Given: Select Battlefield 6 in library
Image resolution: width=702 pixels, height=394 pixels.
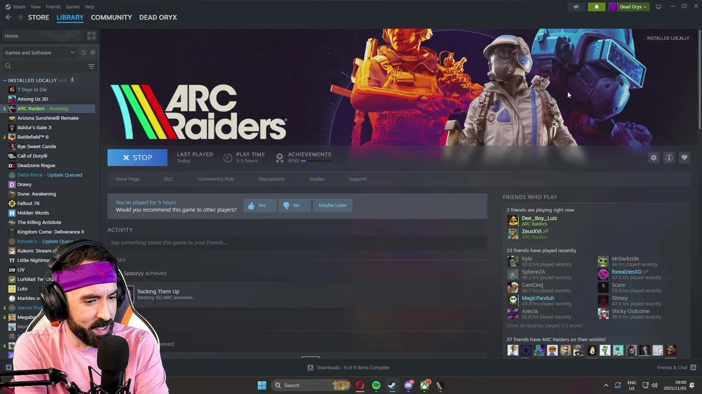Looking at the screenshot, I should [33, 137].
